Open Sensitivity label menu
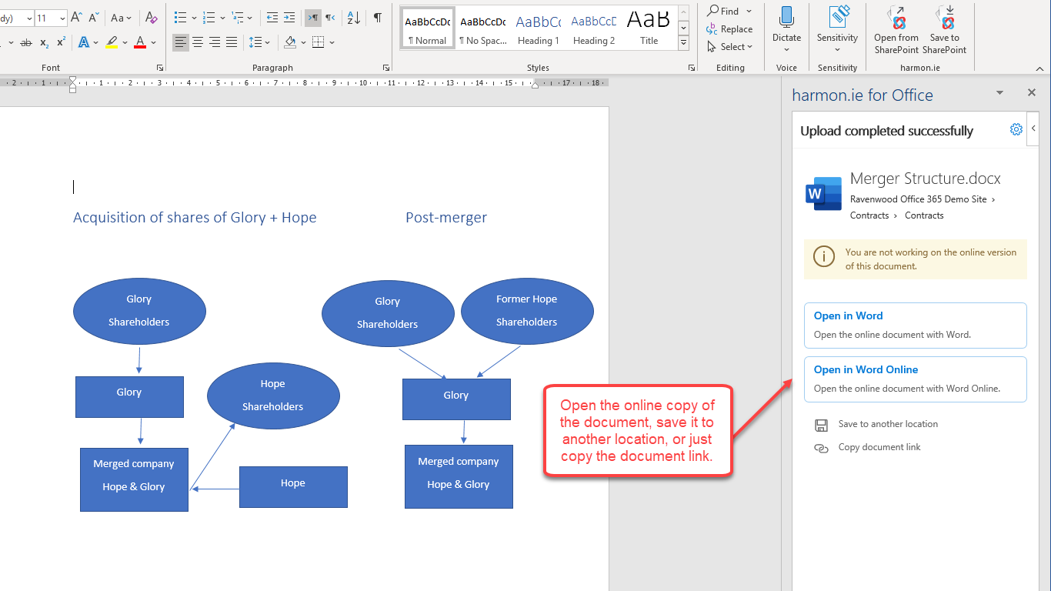 point(837,29)
